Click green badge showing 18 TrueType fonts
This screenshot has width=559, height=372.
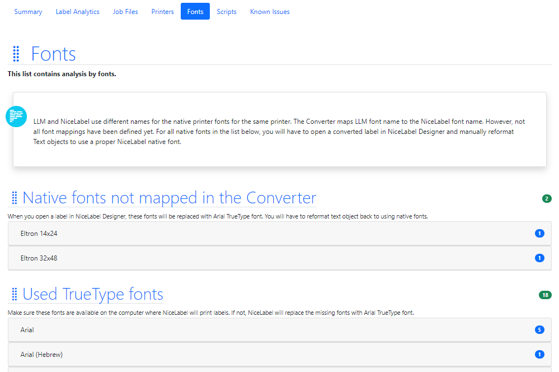click(545, 295)
